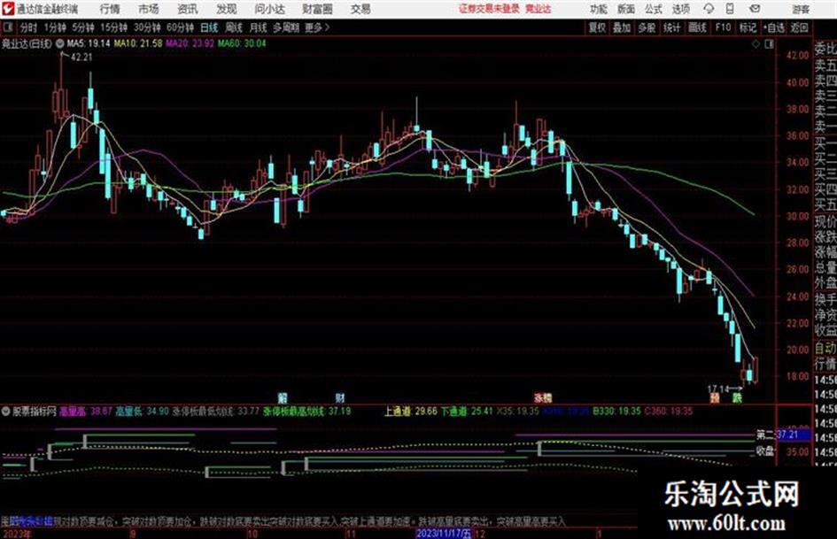Expand the 更多 periods chevron
837x539 pixels.
(317, 27)
